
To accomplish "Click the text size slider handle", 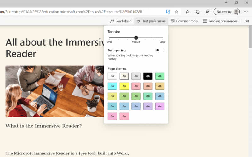I will tap(136, 38).
